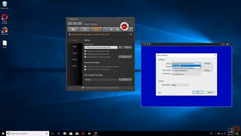Start recording with the red REC button
The width and height of the screenshot is (241, 136).
[x=124, y=27]
